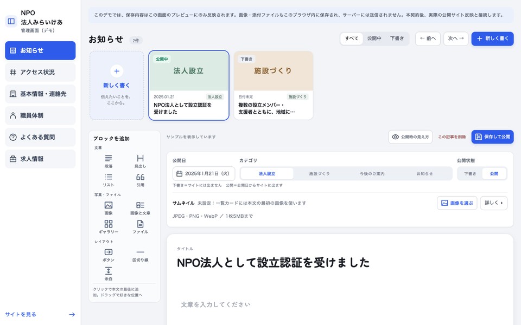Add a 余白 spacing block

click(109, 274)
